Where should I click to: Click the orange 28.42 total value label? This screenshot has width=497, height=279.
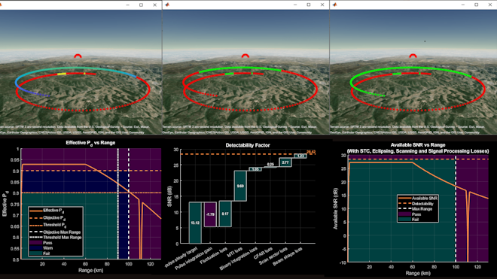coord(311,152)
